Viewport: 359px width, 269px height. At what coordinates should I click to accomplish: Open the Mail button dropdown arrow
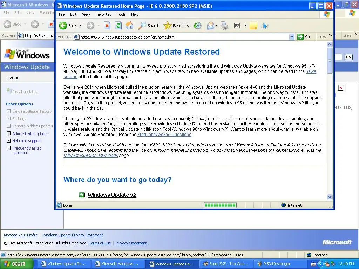tap(216, 26)
